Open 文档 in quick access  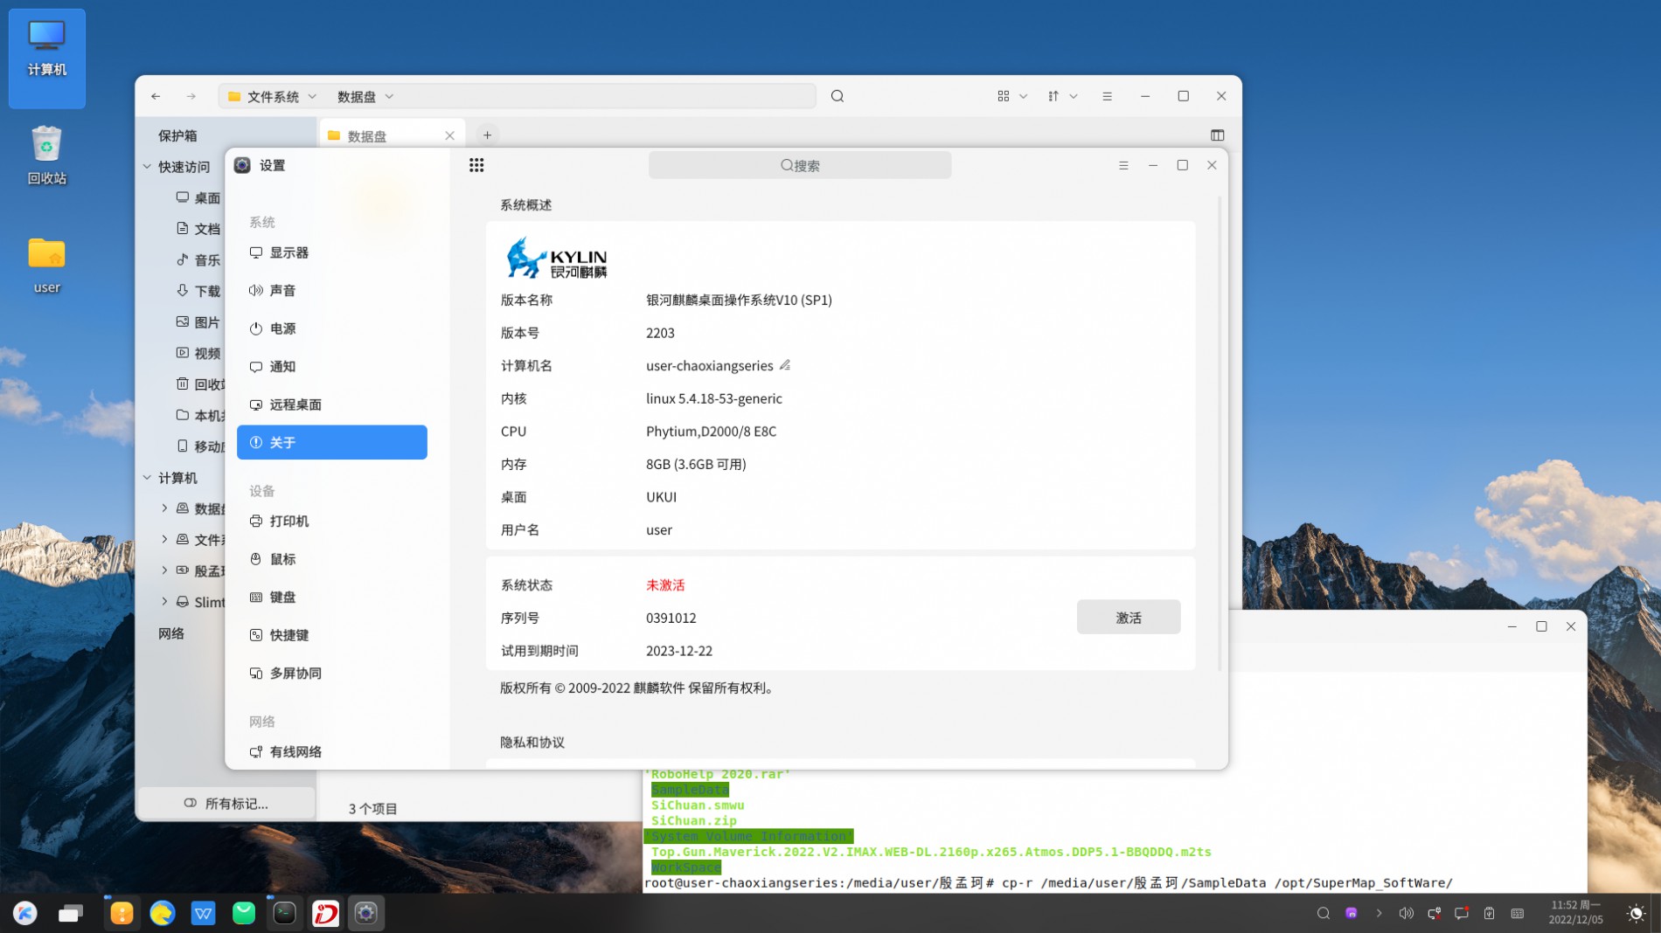click(198, 228)
